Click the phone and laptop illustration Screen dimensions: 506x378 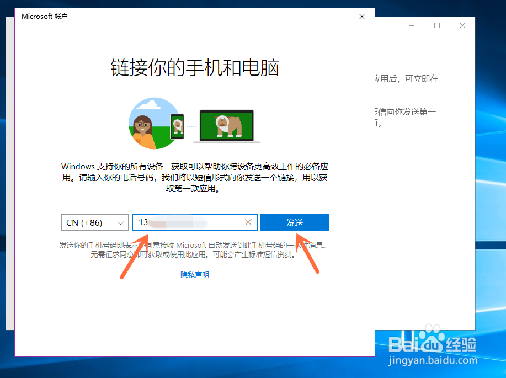tap(195, 123)
